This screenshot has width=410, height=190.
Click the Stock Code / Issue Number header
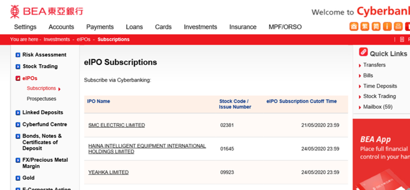point(235,104)
